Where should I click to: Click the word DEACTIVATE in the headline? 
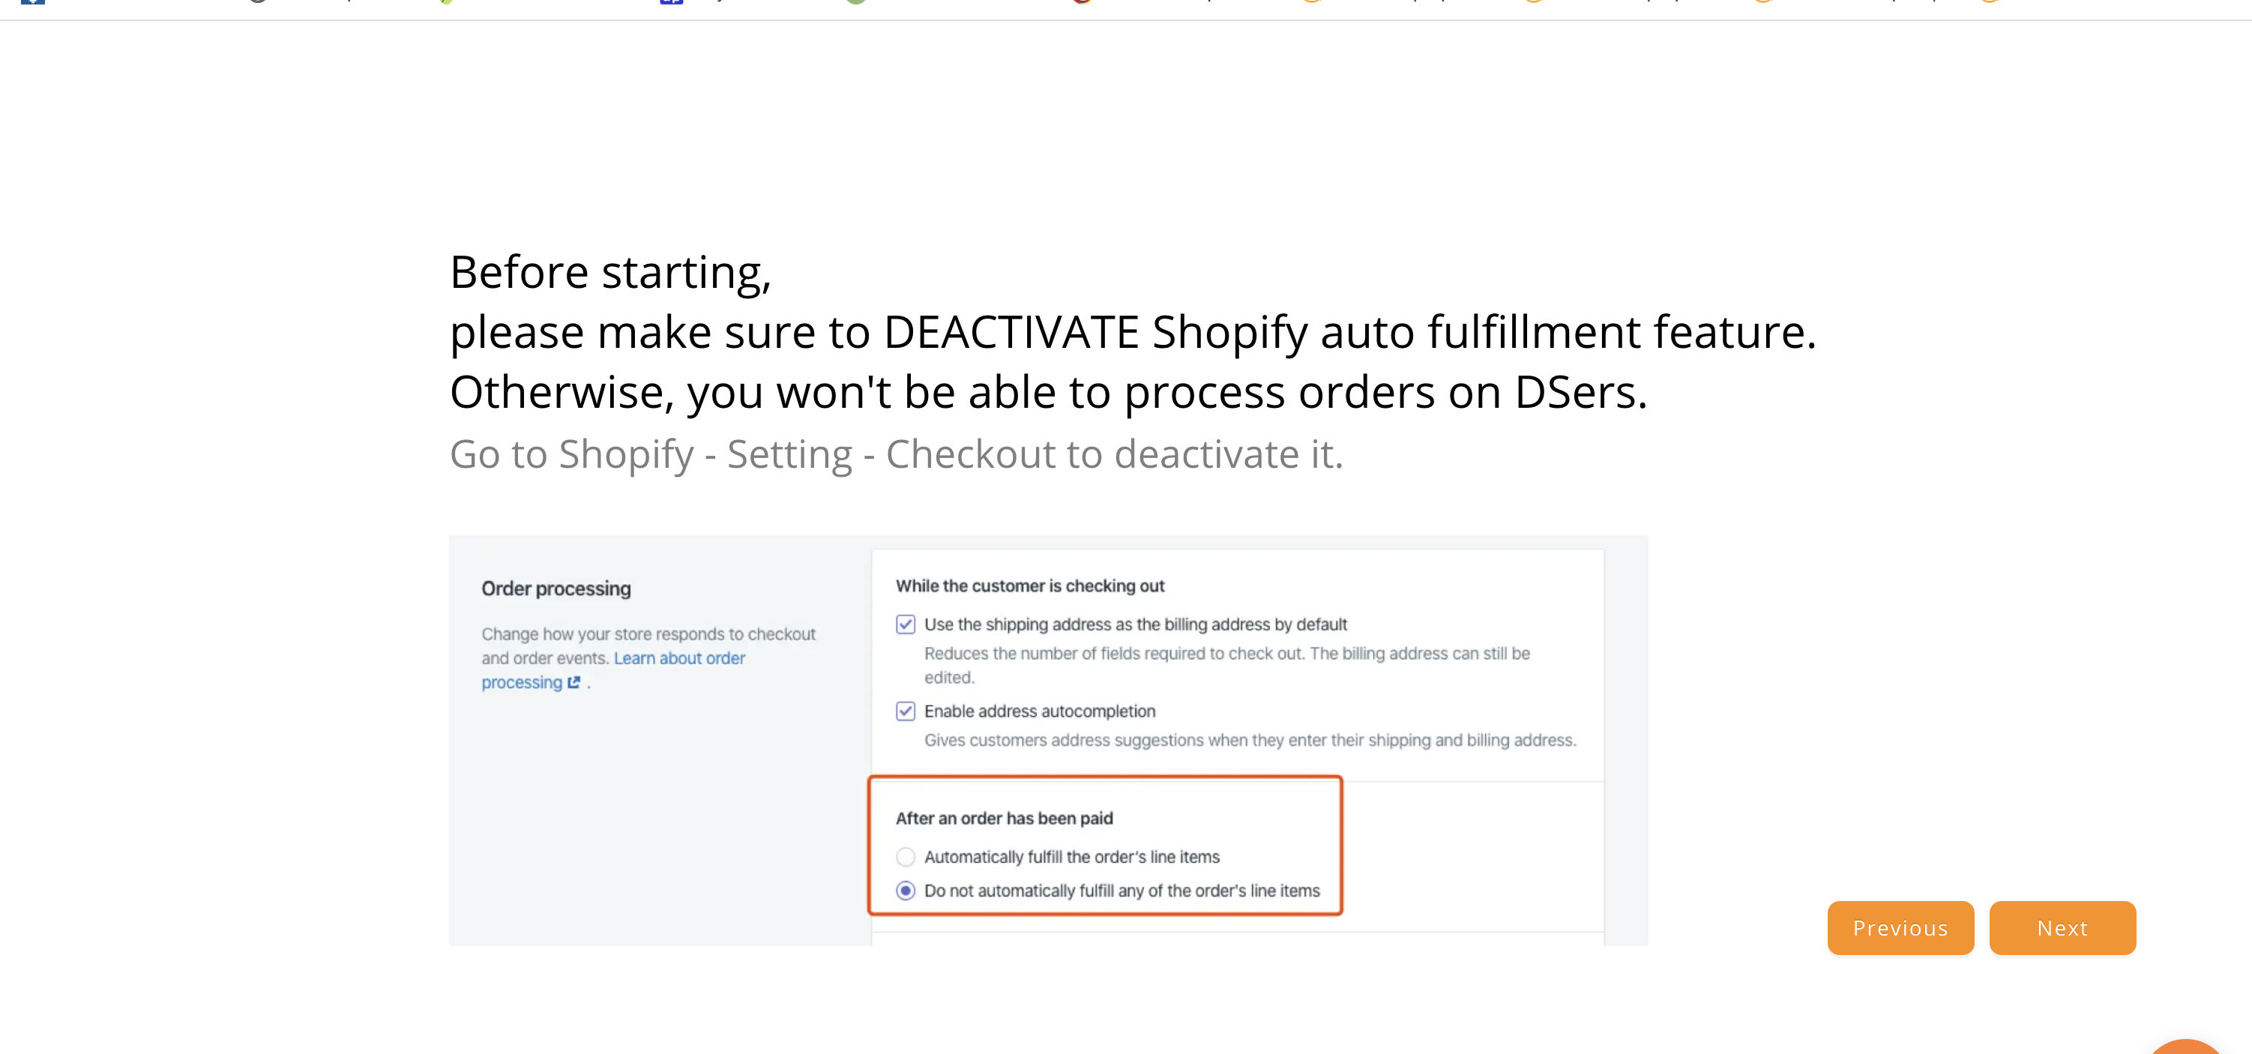1011,332
